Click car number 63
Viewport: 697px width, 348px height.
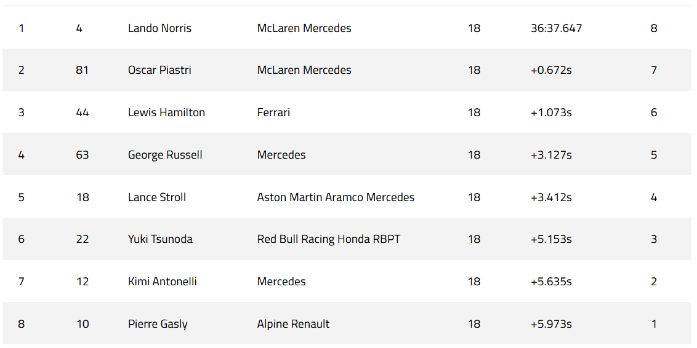click(83, 155)
